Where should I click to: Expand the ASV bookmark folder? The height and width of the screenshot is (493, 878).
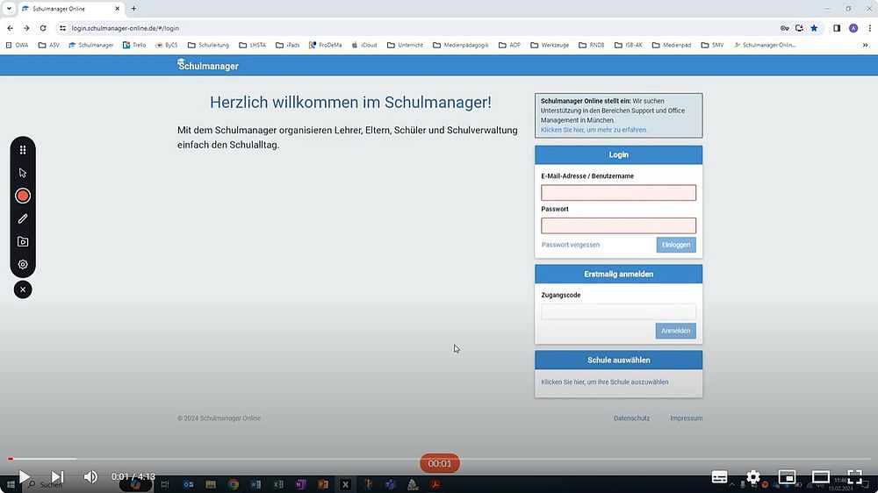click(x=48, y=45)
